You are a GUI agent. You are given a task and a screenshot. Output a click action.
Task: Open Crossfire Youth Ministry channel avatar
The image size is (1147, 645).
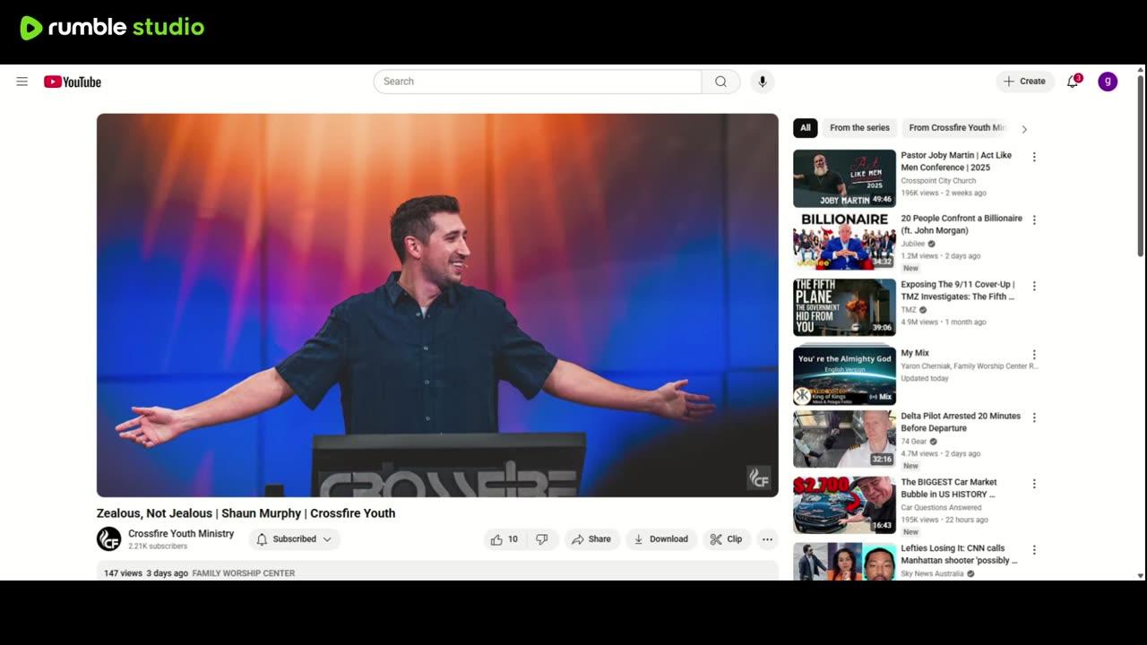coord(109,539)
